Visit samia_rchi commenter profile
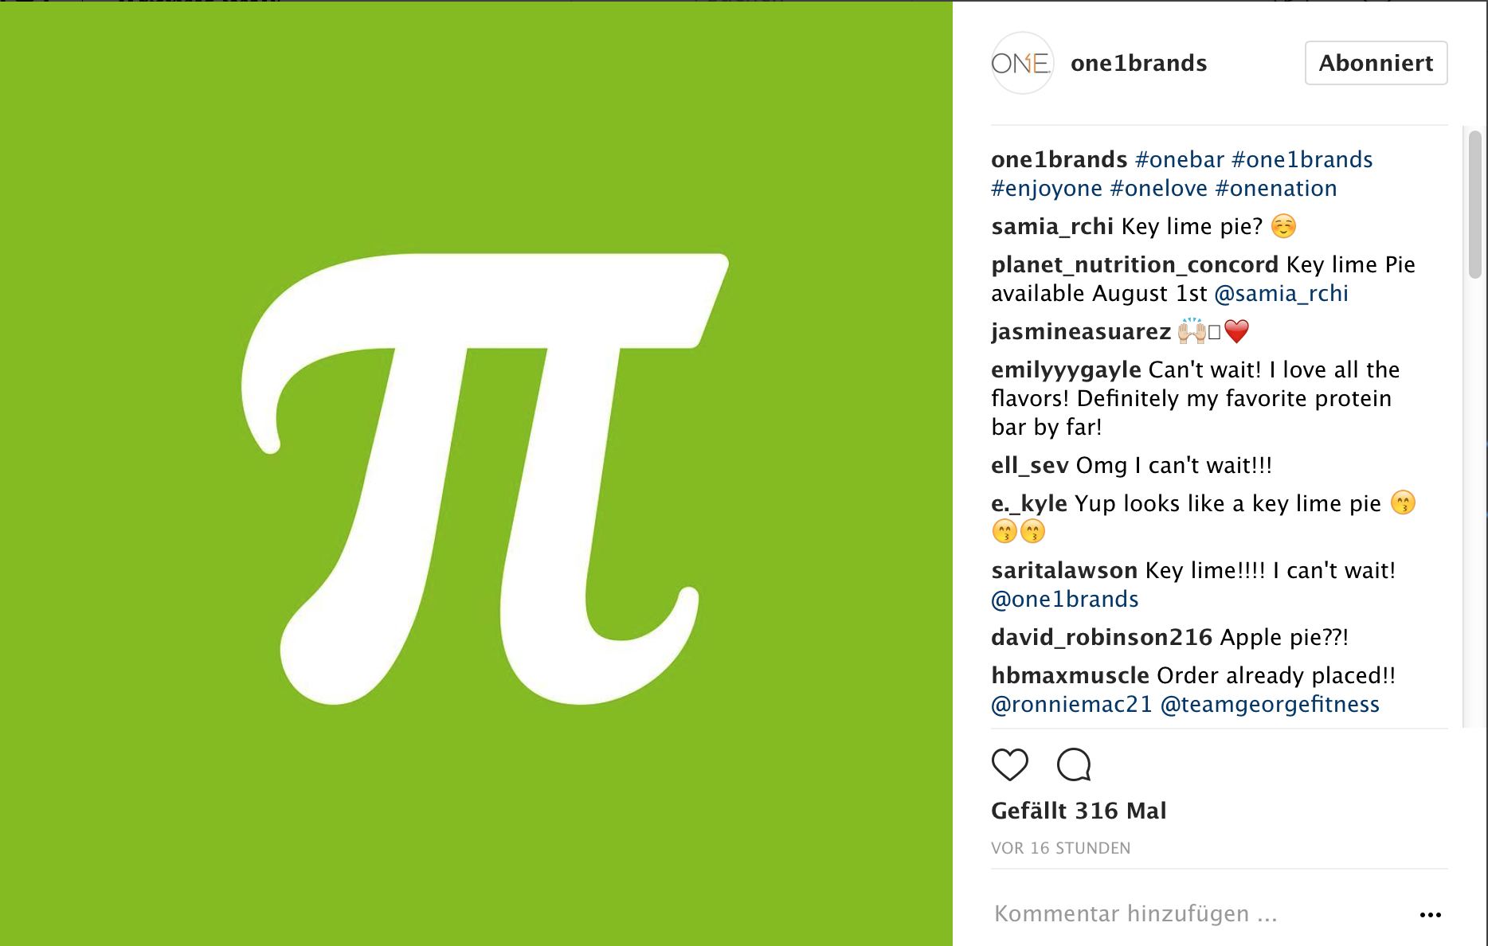Screen dimensions: 1488x946 (1051, 226)
